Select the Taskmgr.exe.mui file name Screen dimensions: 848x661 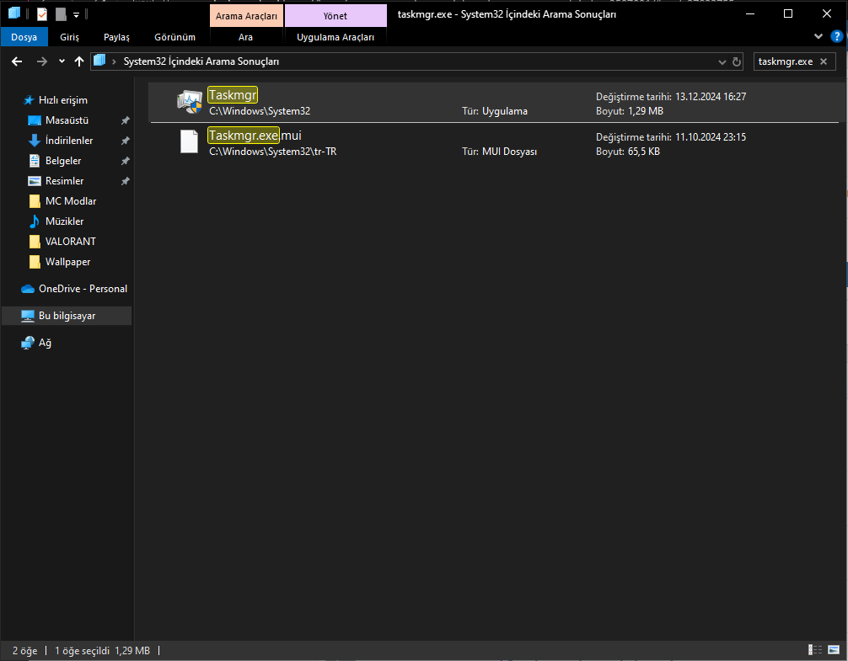pos(255,136)
